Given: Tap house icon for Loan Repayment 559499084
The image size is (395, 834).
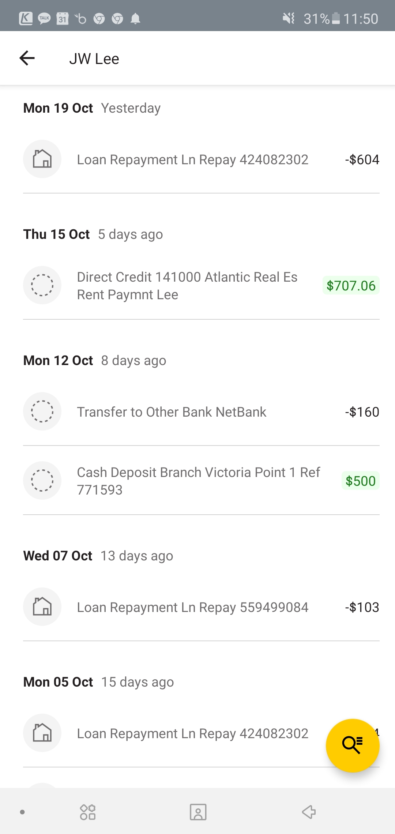Looking at the screenshot, I should 42,607.
